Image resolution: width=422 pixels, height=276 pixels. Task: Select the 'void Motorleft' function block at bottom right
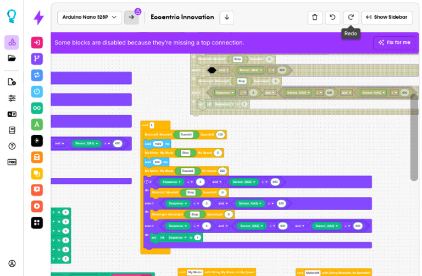tap(334, 272)
